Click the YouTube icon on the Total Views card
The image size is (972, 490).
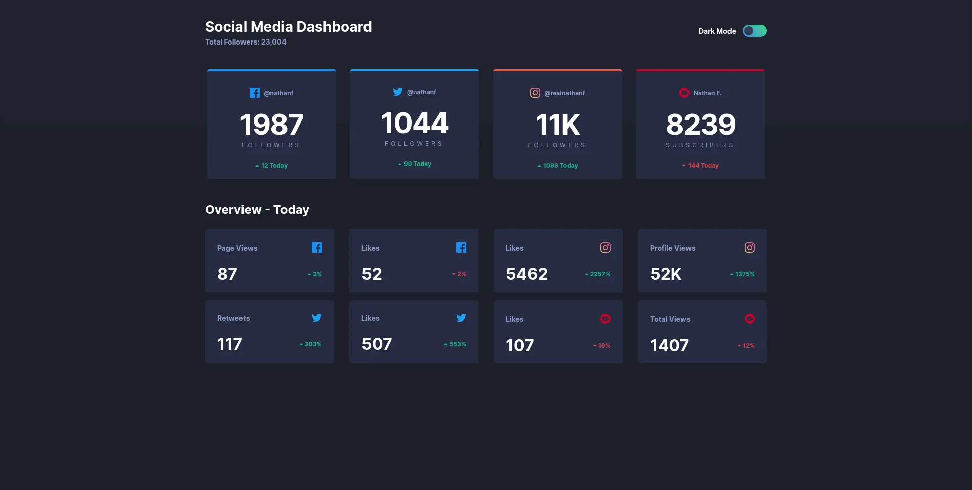click(750, 319)
